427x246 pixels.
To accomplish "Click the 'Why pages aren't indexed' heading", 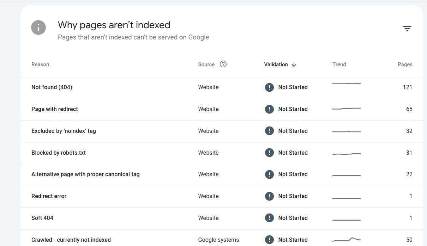I will (x=114, y=25).
